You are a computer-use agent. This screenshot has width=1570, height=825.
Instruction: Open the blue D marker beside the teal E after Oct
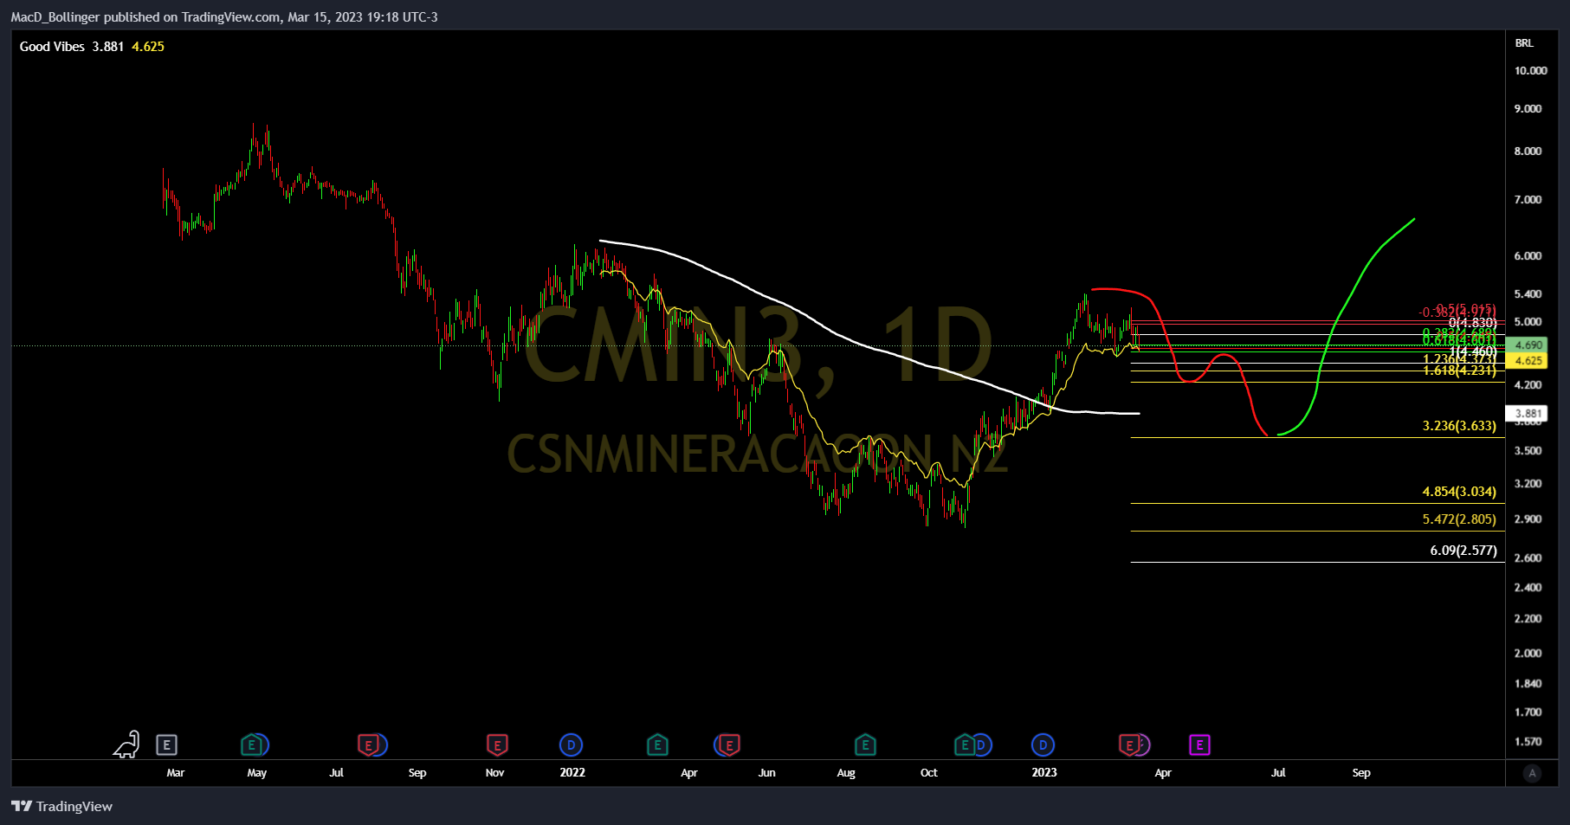[981, 744]
